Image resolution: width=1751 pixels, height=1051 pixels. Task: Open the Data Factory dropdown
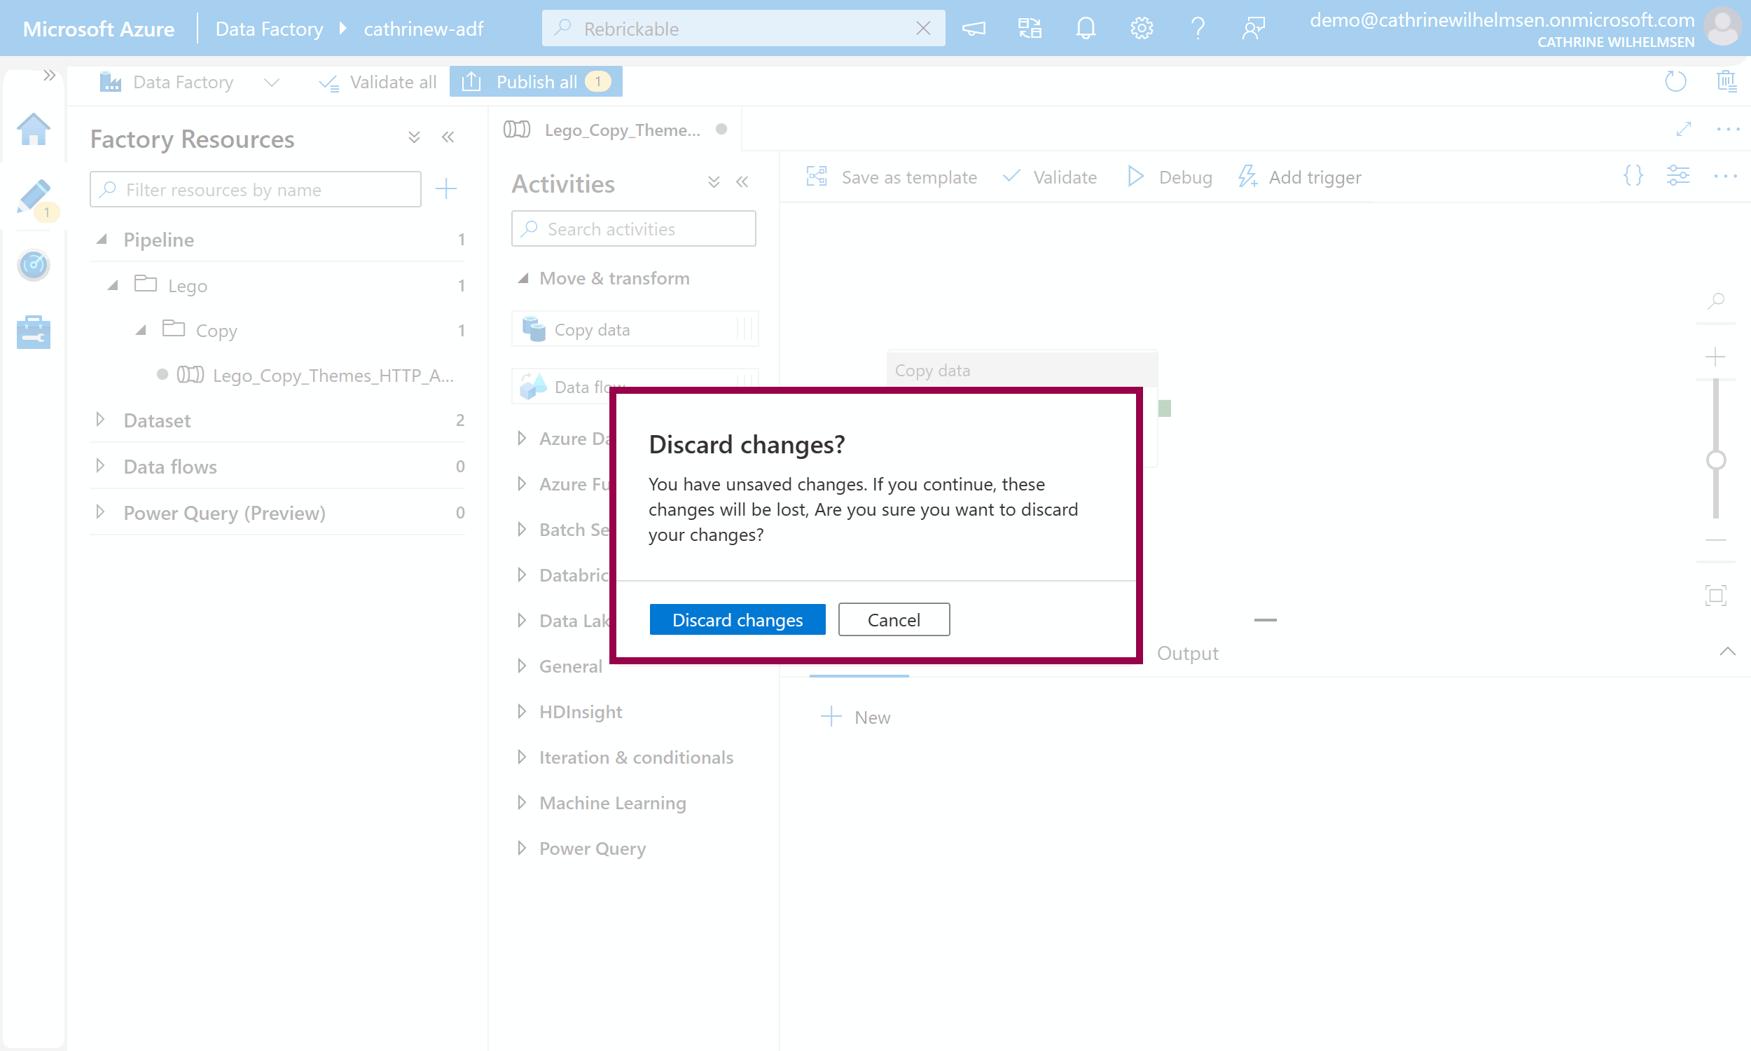tap(271, 83)
